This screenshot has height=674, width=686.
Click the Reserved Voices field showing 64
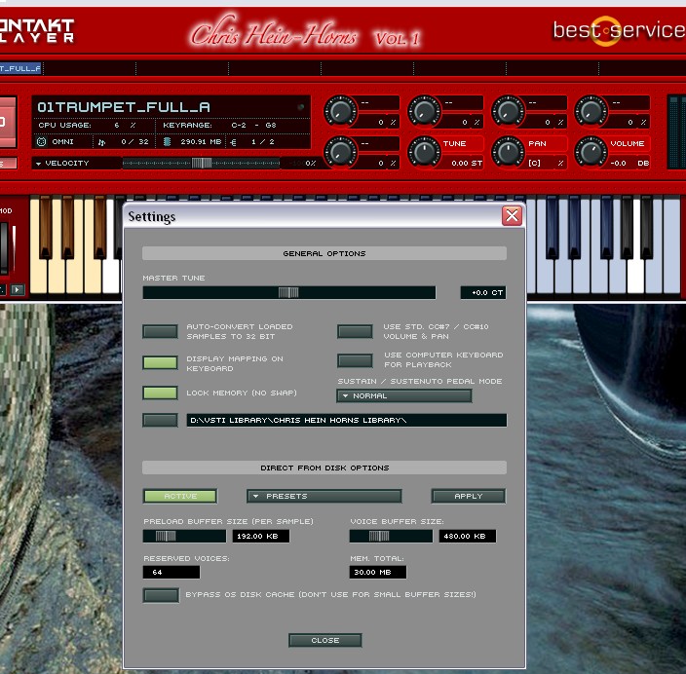(171, 572)
